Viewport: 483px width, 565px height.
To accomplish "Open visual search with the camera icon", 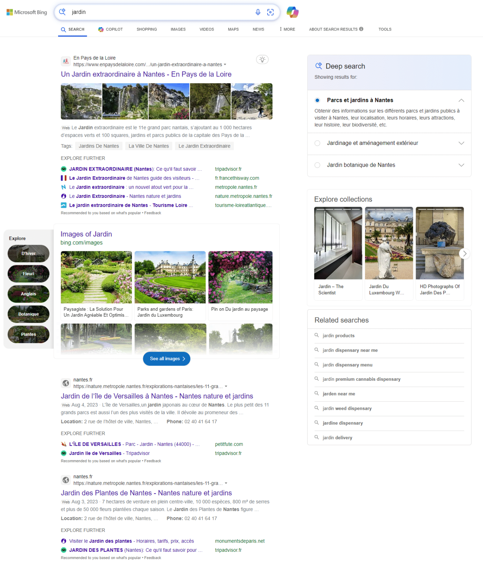I will coord(271,12).
